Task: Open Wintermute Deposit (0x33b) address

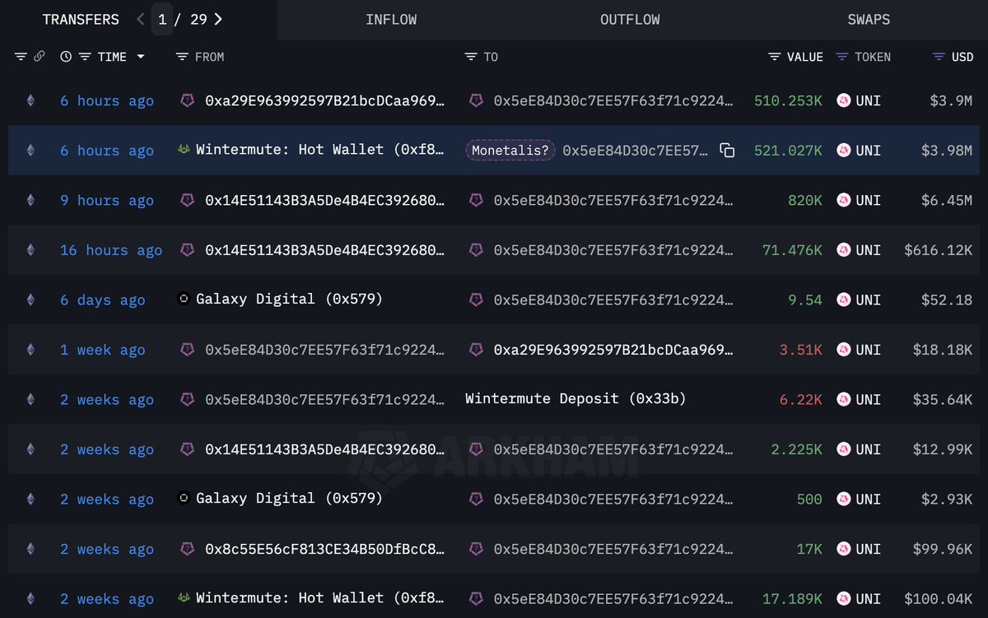Action: click(x=576, y=399)
